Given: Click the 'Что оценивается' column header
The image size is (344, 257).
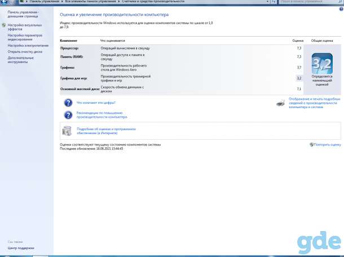Looking at the screenshot, I should click(x=113, y=41).
